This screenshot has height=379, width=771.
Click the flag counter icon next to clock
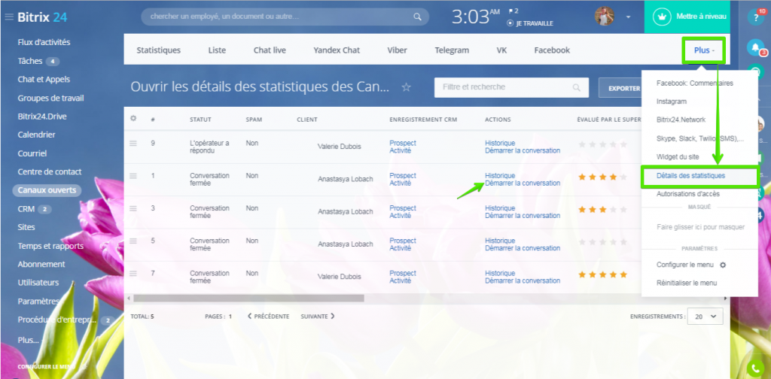[x=513, y=11]
